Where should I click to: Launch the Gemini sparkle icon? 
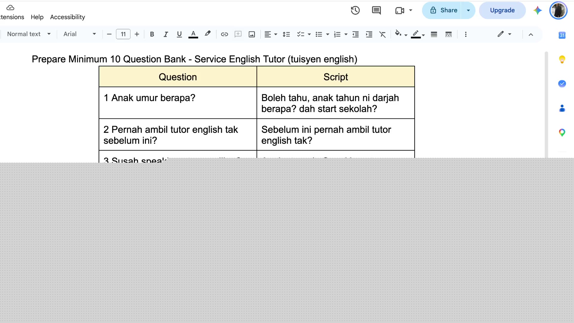click(538, 10)
